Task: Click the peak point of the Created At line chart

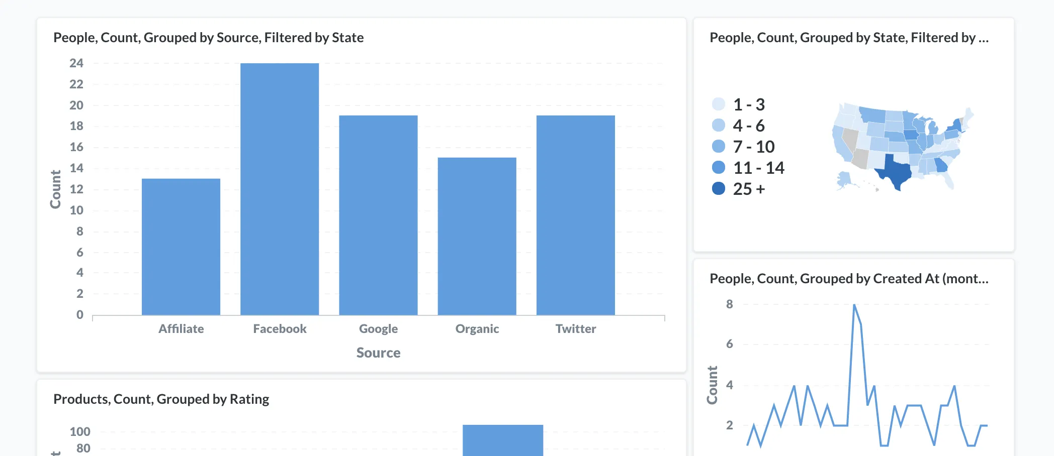Action: [855, 305]
